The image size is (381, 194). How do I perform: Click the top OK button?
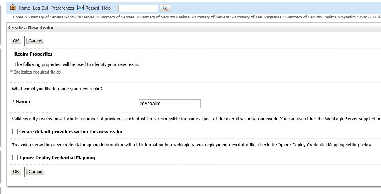tap(16, 41)
